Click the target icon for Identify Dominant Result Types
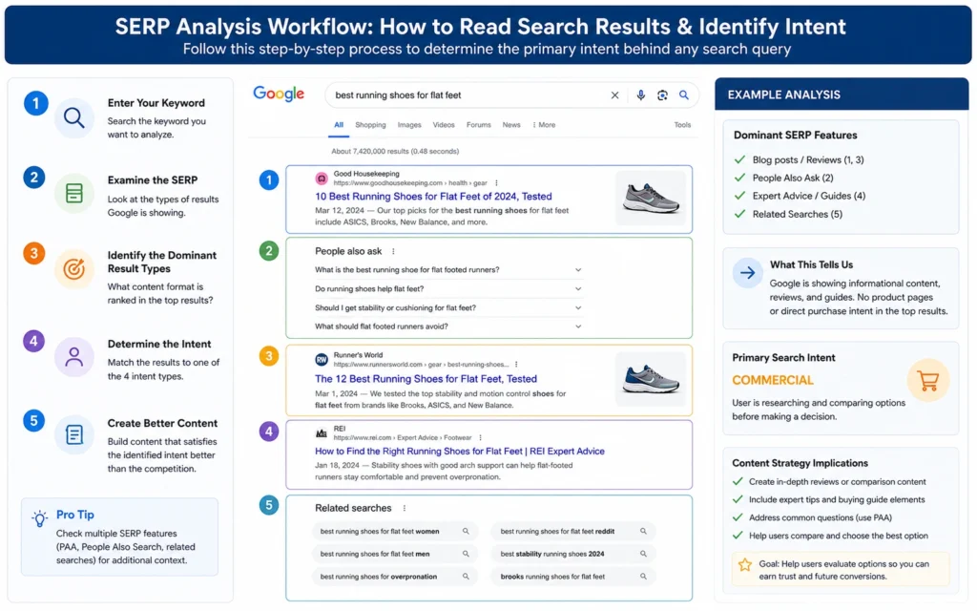The width and height of the screenshot is (977, 611). pyautogui.click(x=74, y=269)
